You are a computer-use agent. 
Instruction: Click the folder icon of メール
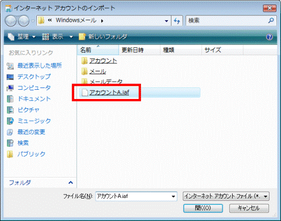click(x=84, y=71)
